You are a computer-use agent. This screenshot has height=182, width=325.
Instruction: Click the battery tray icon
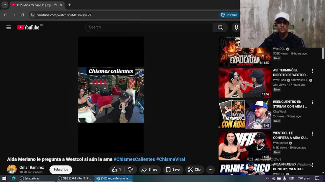point(279,178)
